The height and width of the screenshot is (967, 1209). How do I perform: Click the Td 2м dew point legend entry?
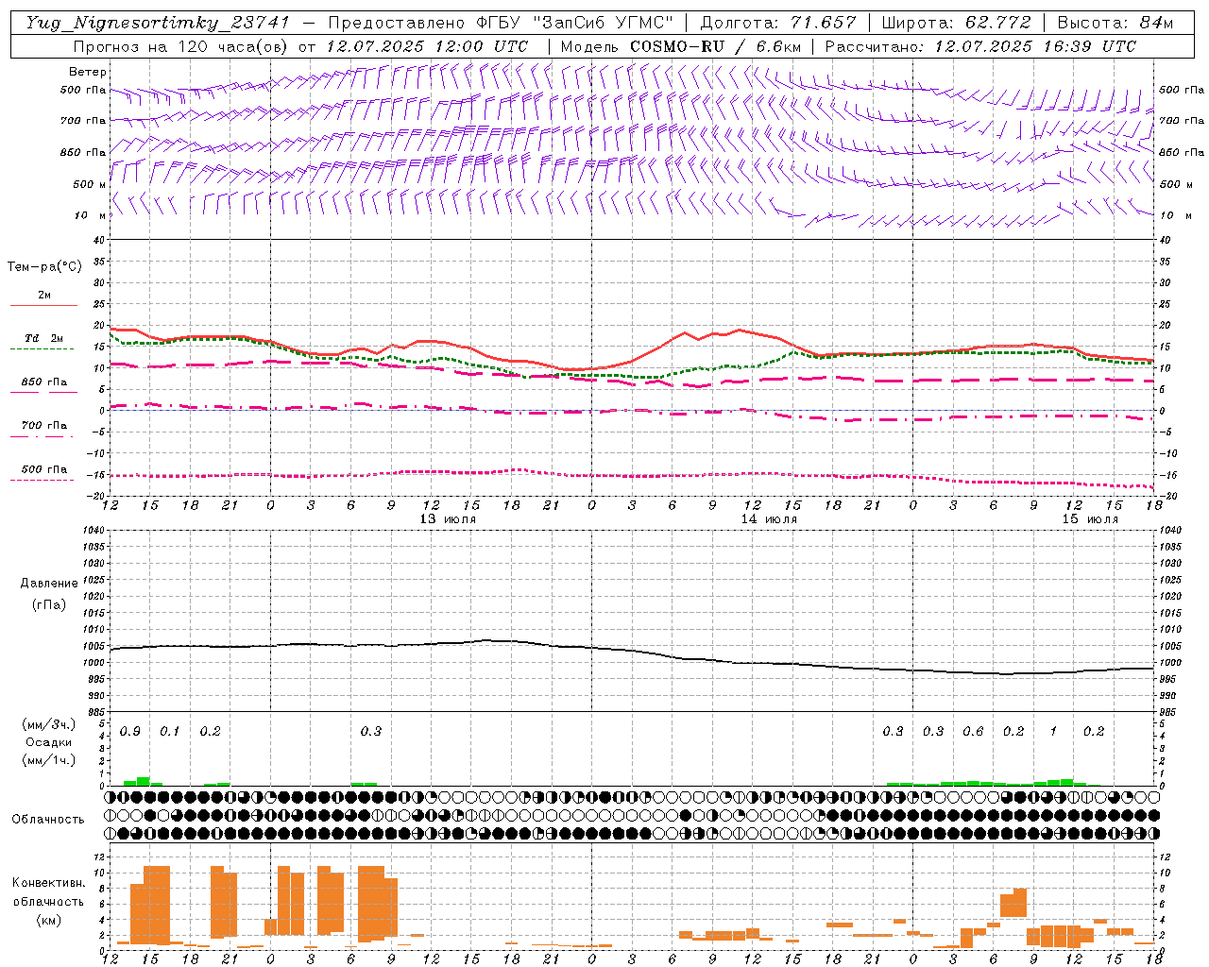(44, 338)
